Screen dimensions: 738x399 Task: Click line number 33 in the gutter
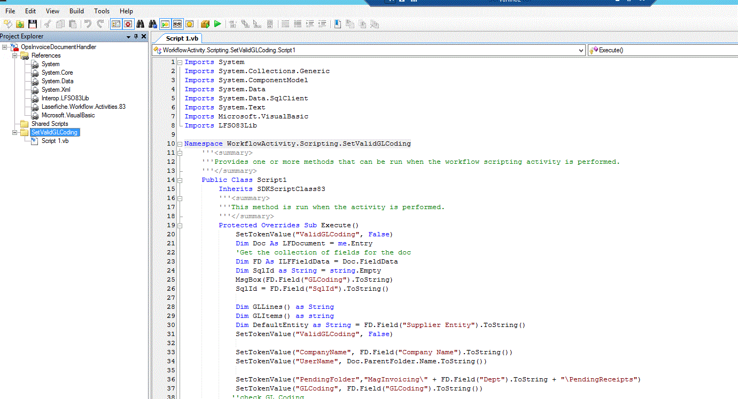171,352
